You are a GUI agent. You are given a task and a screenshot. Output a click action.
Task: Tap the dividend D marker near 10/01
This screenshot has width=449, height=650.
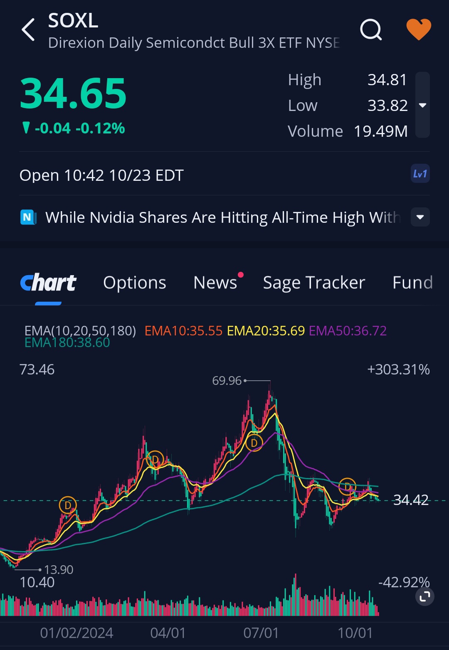(348, 486)
